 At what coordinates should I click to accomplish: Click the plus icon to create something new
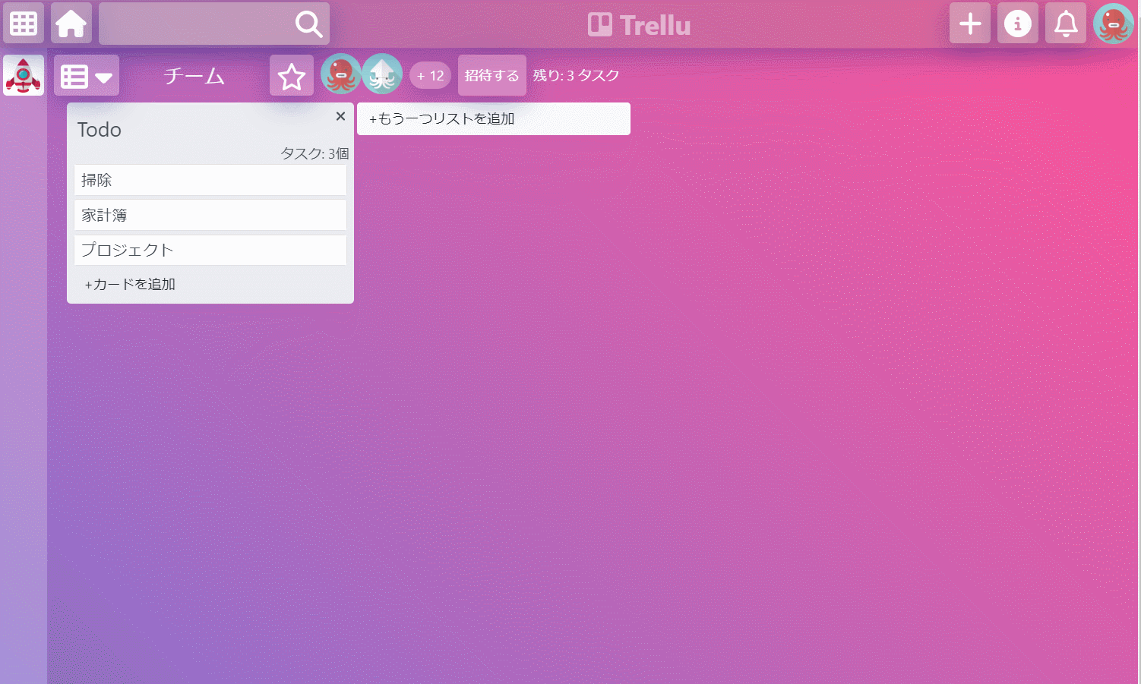[x=969, y=23]
